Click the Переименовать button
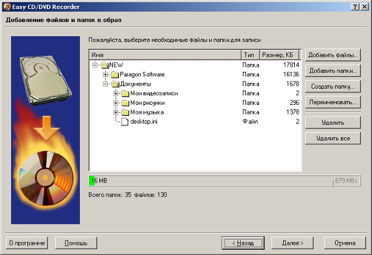The image size is (372, 255). (x=333, y=102)
